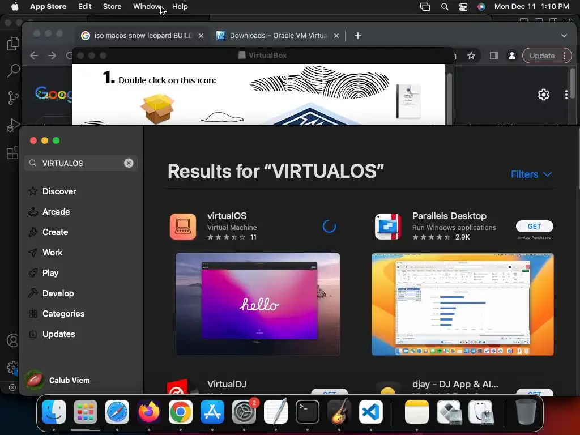Open the virtualOS app title link
Image resolution: width=580 pixels, height=435 pixels.
(227, 216)
